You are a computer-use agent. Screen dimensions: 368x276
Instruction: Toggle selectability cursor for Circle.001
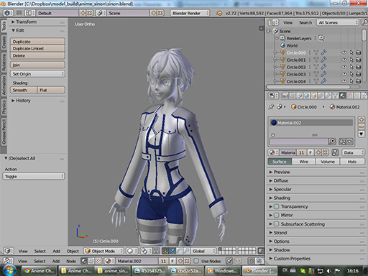point(351,60)
